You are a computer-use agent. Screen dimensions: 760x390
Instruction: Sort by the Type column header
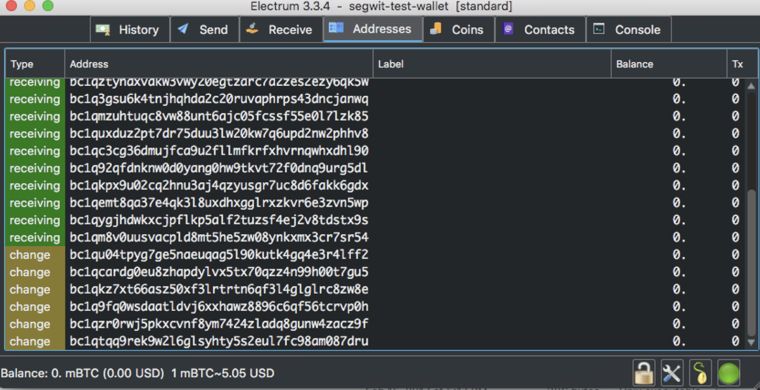click(35, 64)
